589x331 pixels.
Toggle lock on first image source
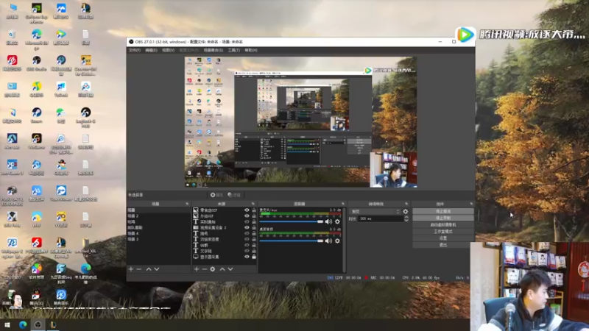(254, 210)
